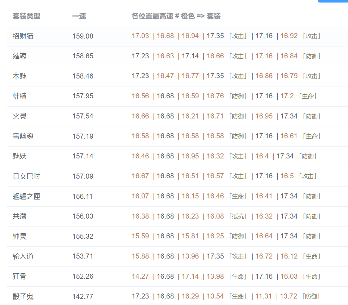Click 16.32 in the 魅妖 row
The width and height of the screenshot is (348, 305).
(x=215, y=156)
